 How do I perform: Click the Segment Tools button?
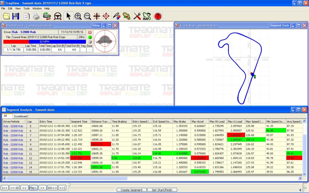(x=279, y=25)
